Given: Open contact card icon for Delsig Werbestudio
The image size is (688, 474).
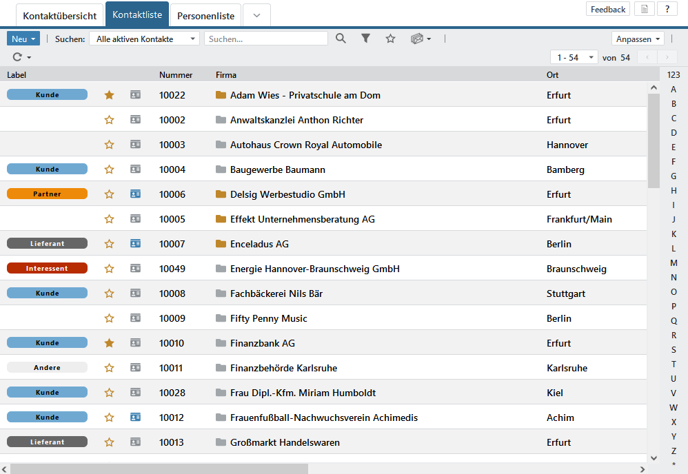Looking at the screenshot, I should tap(135, 194).
